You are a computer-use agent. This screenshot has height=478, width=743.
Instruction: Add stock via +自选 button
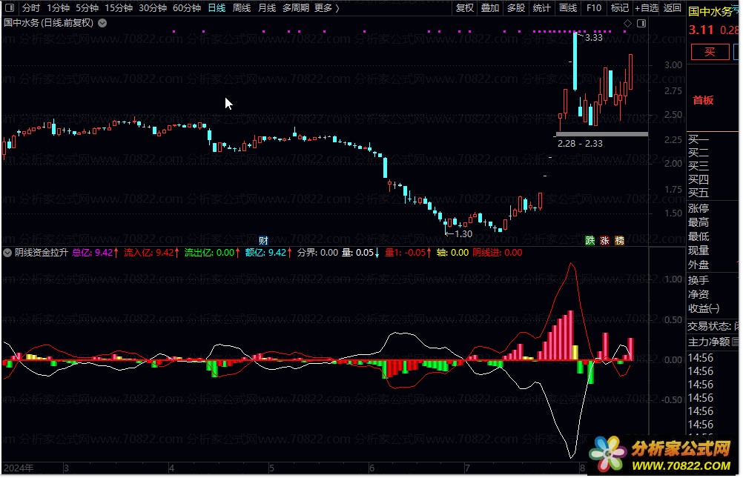(x=647, y=8)
